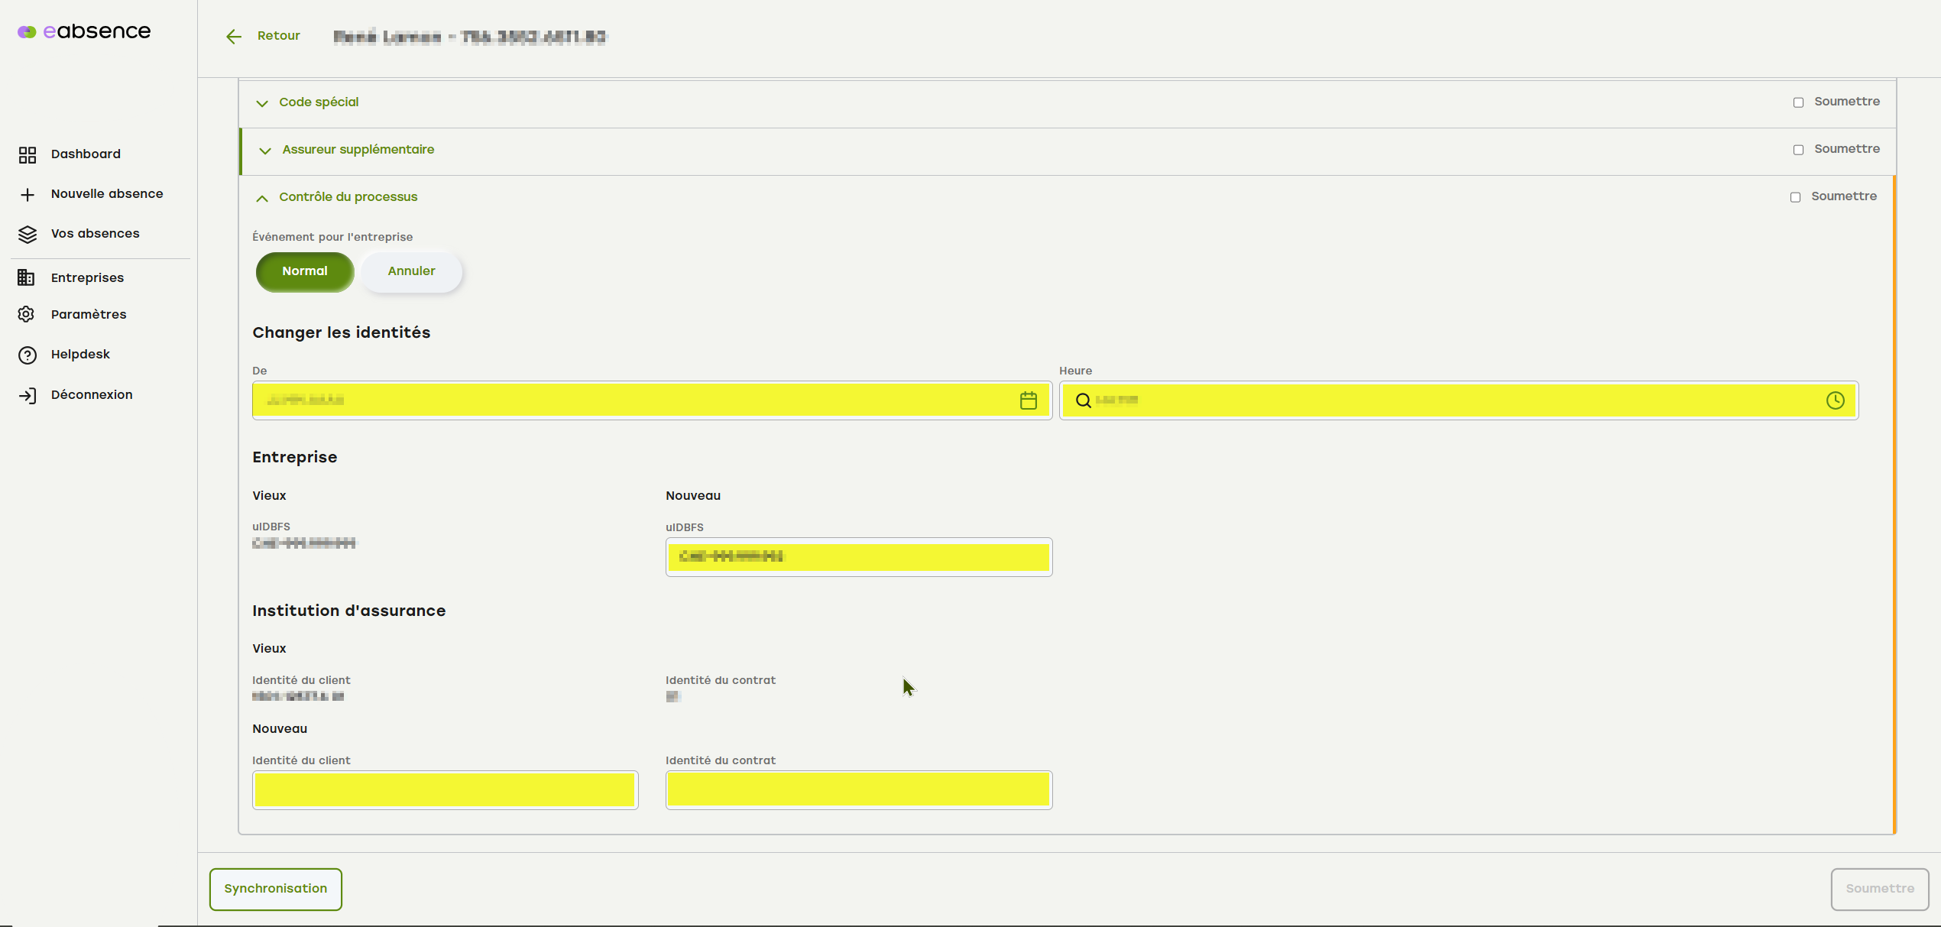1941x927 pixels.
Task: Open Vos absences menu item
Action: (95, 234)
